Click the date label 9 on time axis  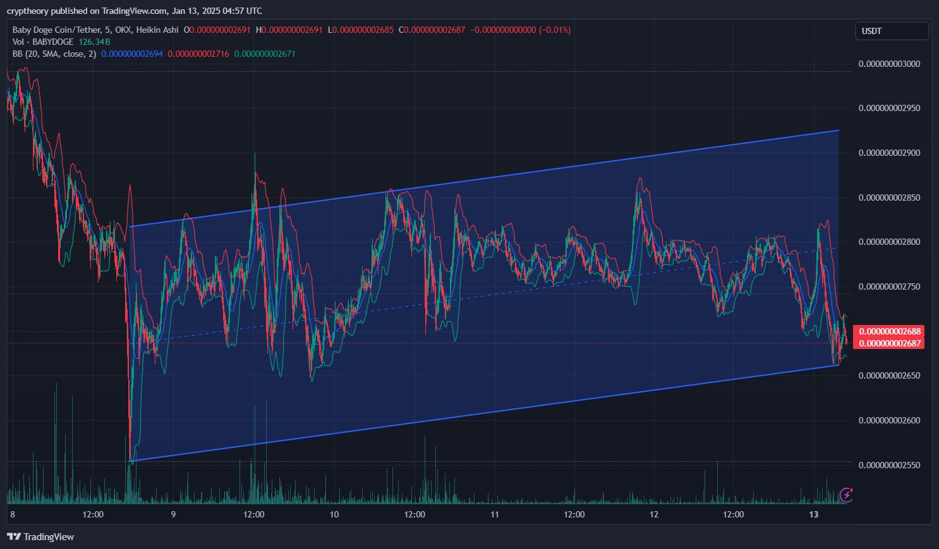coord(173,514)
